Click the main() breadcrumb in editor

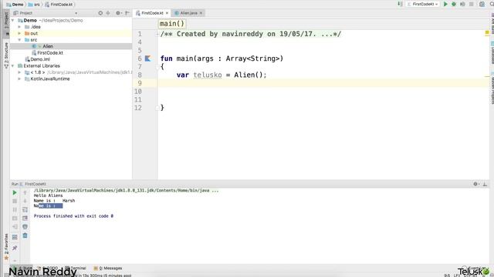click(171, 24)
